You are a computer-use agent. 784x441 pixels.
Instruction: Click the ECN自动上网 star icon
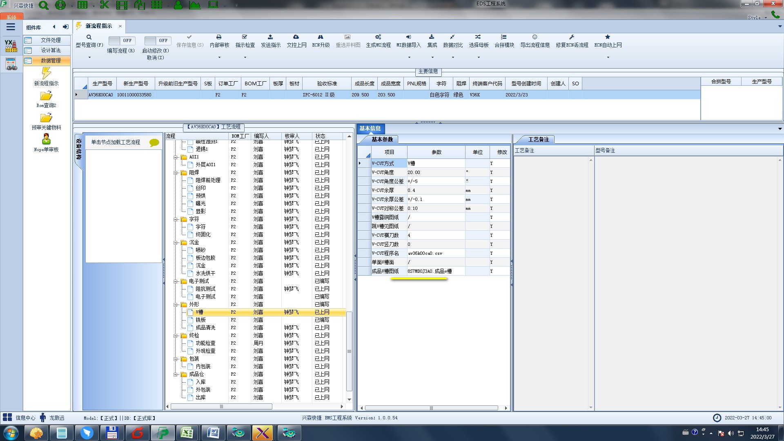pyautogui.click(x=608, y=37)
